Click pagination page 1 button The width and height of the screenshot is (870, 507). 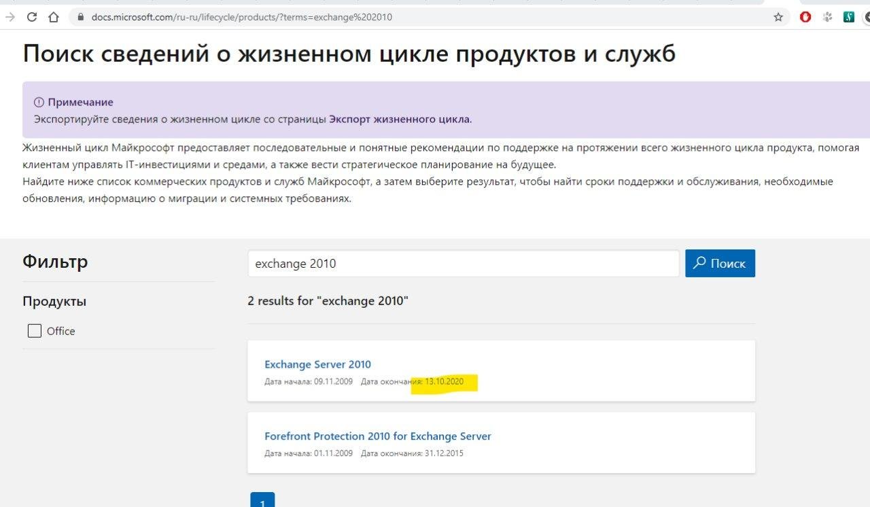(x=262, y=500)
